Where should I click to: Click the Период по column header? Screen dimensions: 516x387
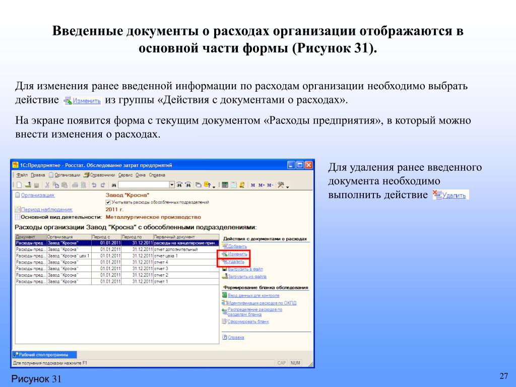click(137, 237)
